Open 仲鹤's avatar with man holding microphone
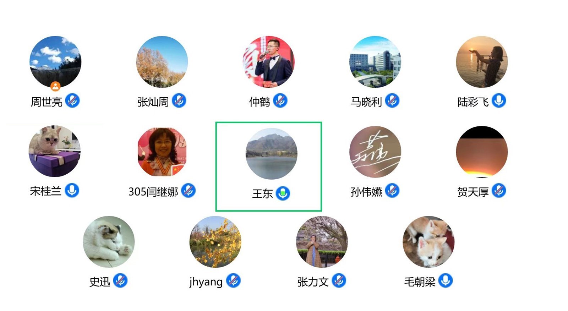 [268, 62]
